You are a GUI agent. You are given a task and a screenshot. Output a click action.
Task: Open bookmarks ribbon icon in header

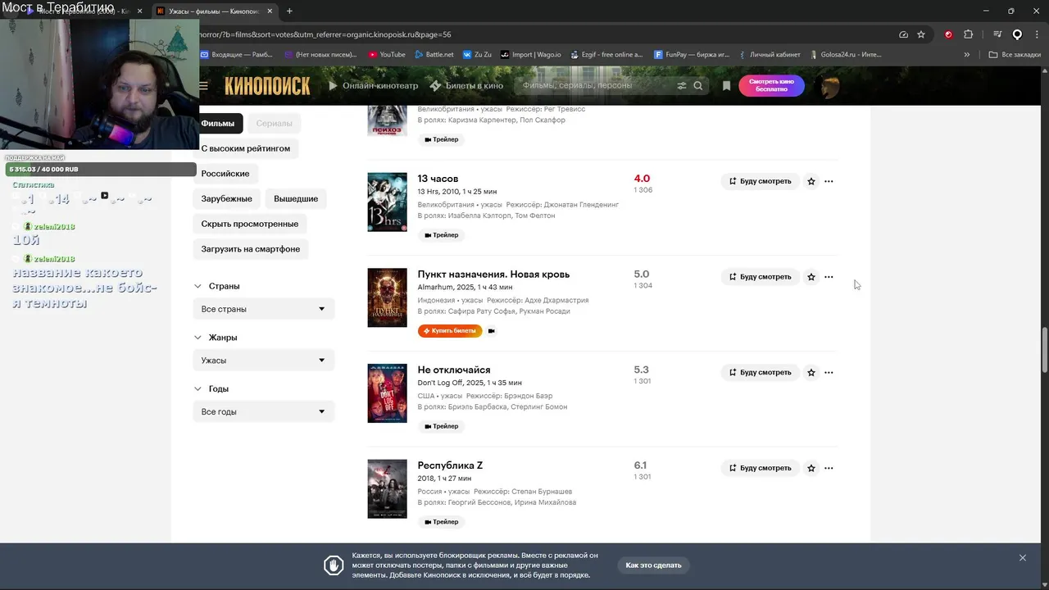[x=726, y=85]
